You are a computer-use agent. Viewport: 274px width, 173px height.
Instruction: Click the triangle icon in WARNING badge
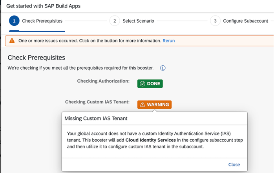(x=142, y=105)
